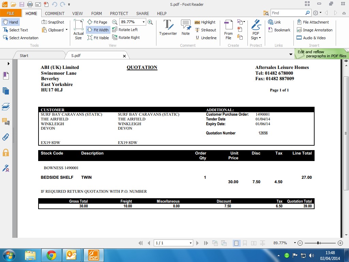Click the create PDF from clipboard icon
The height and width of the screenshot is (262, 349).
click(x=240, y=37)
